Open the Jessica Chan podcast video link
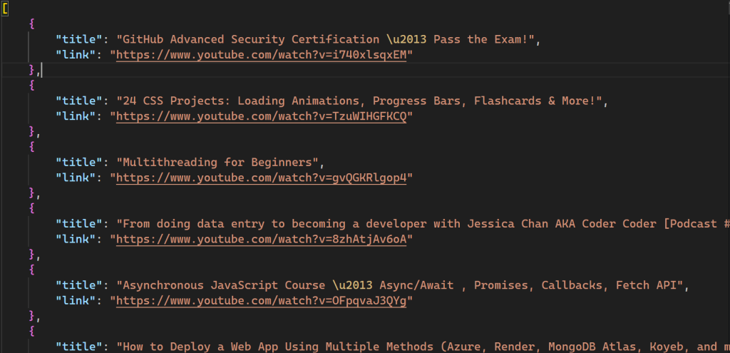The width and height of the screenshot is (730, 353). click(x=261, y=240)
